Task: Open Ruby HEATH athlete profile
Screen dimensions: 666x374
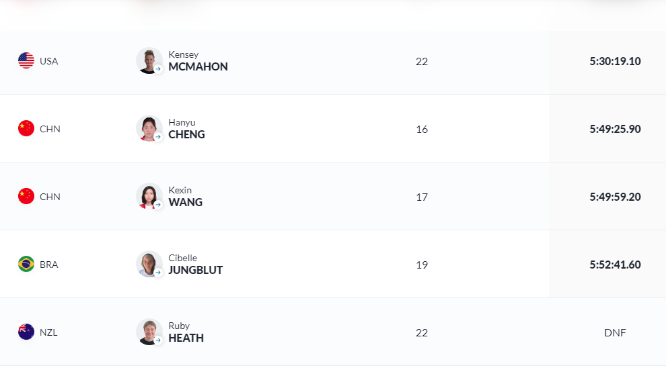Action: pos(186,332)
